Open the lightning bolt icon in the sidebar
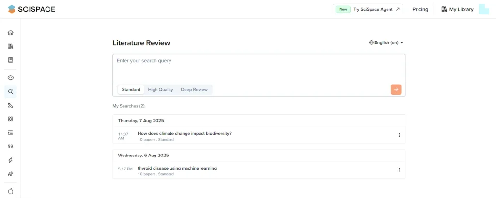The width and height of the screenshot is (496, 198). tap(11, 160)
